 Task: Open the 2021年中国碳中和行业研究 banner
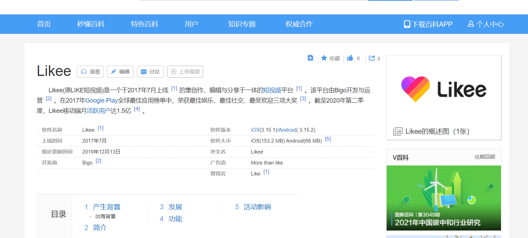coord(444,198)
